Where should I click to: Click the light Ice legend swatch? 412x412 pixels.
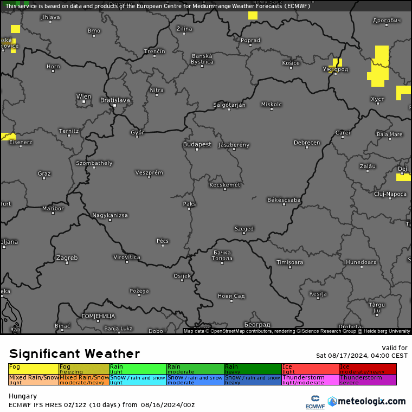pos(310,369)
